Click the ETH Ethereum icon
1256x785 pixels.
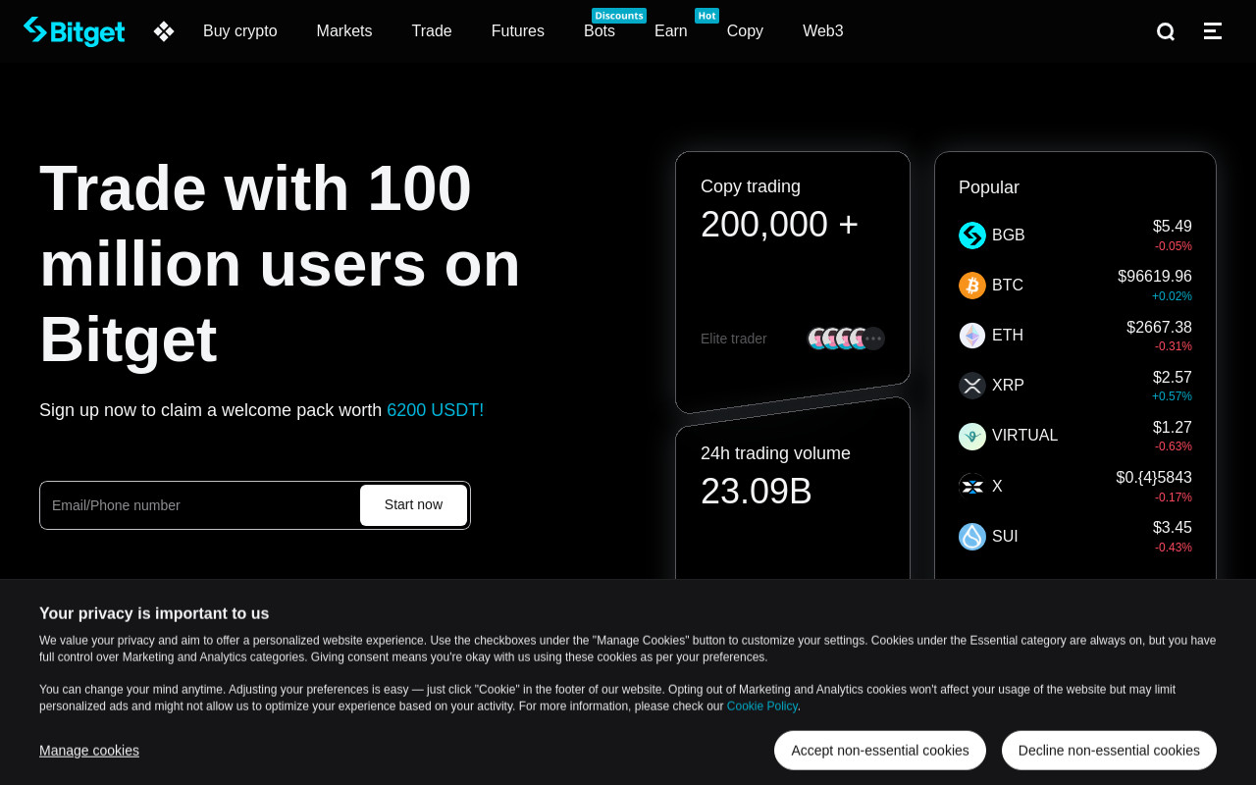[x=972, y=336]
